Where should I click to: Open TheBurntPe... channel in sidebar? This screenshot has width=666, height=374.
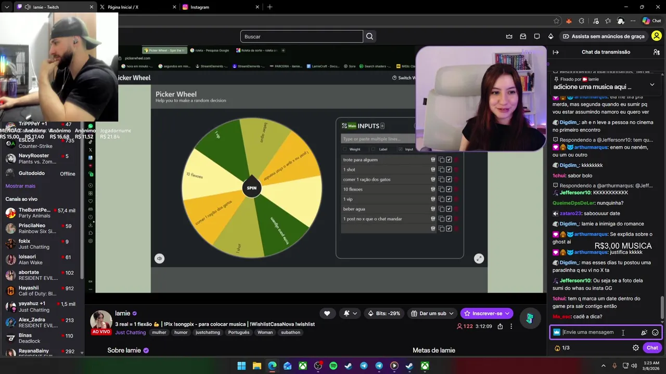tap(41, 213)
